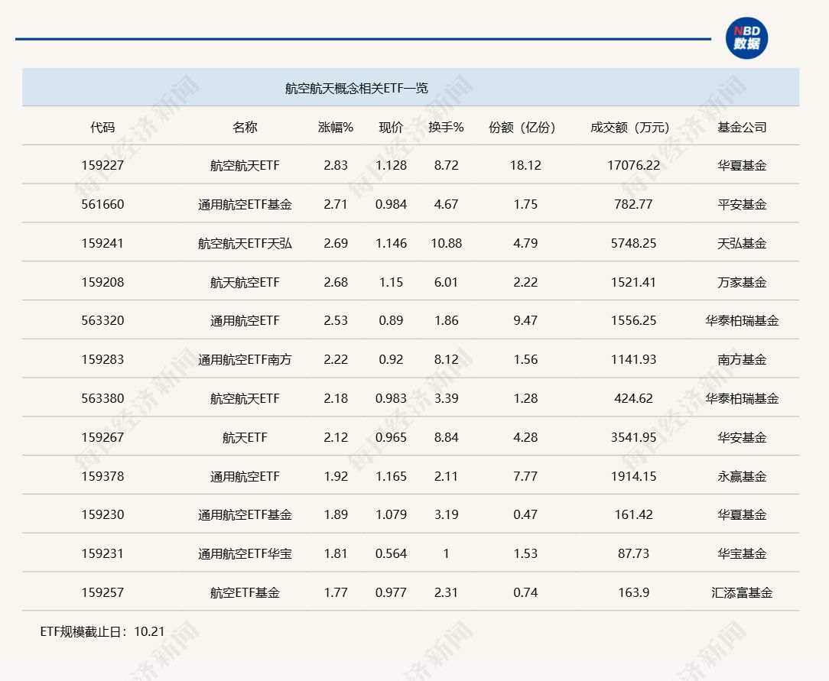Click the 基金公司 column header

coord(742,128)
